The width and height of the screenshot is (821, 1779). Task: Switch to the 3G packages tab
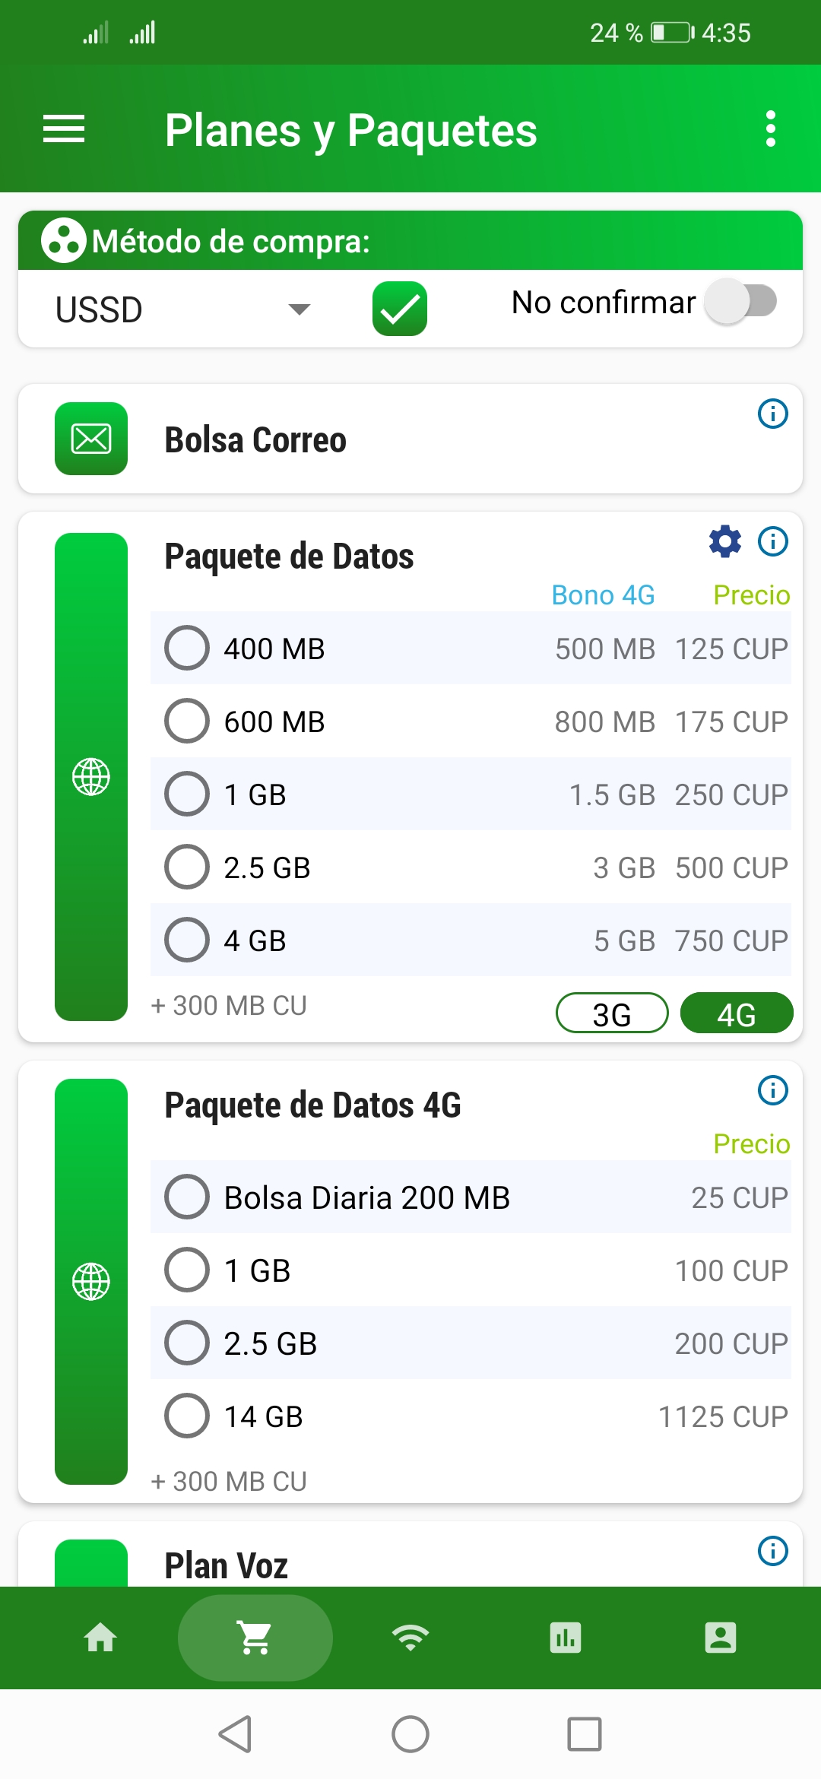click(x=612, y=1013)
